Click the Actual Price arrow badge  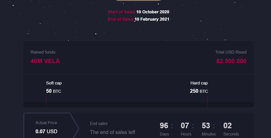point(51,126)
